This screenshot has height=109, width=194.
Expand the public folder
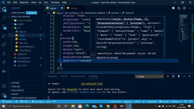[21, 24]
